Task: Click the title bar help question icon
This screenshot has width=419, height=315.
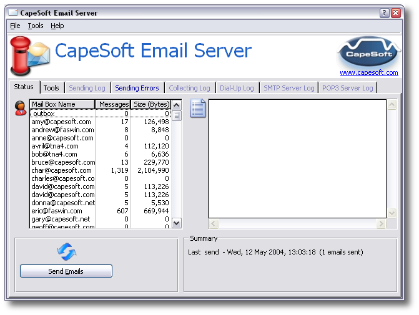Action: click(x=385, y=13)
